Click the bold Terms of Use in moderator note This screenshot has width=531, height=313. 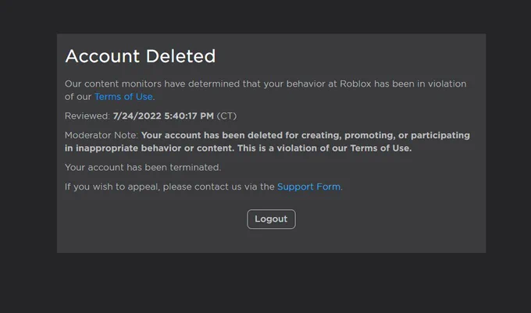pyautogui.click(x=380, y=148)
